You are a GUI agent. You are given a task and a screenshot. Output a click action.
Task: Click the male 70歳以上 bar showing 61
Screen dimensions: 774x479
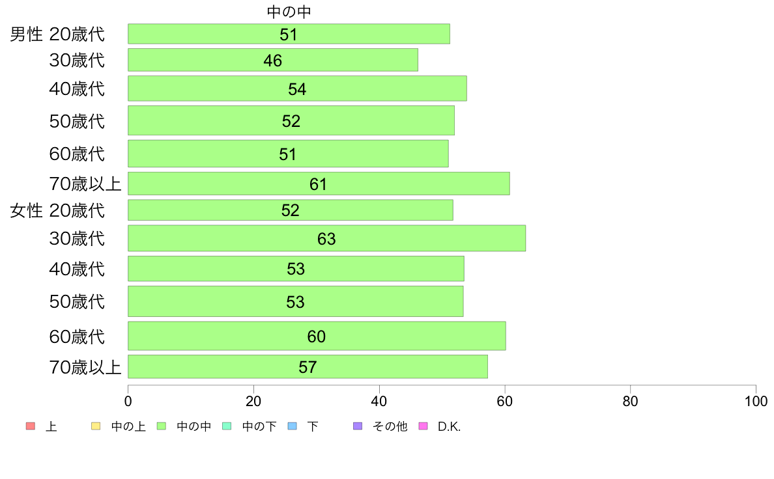(319, 184)
